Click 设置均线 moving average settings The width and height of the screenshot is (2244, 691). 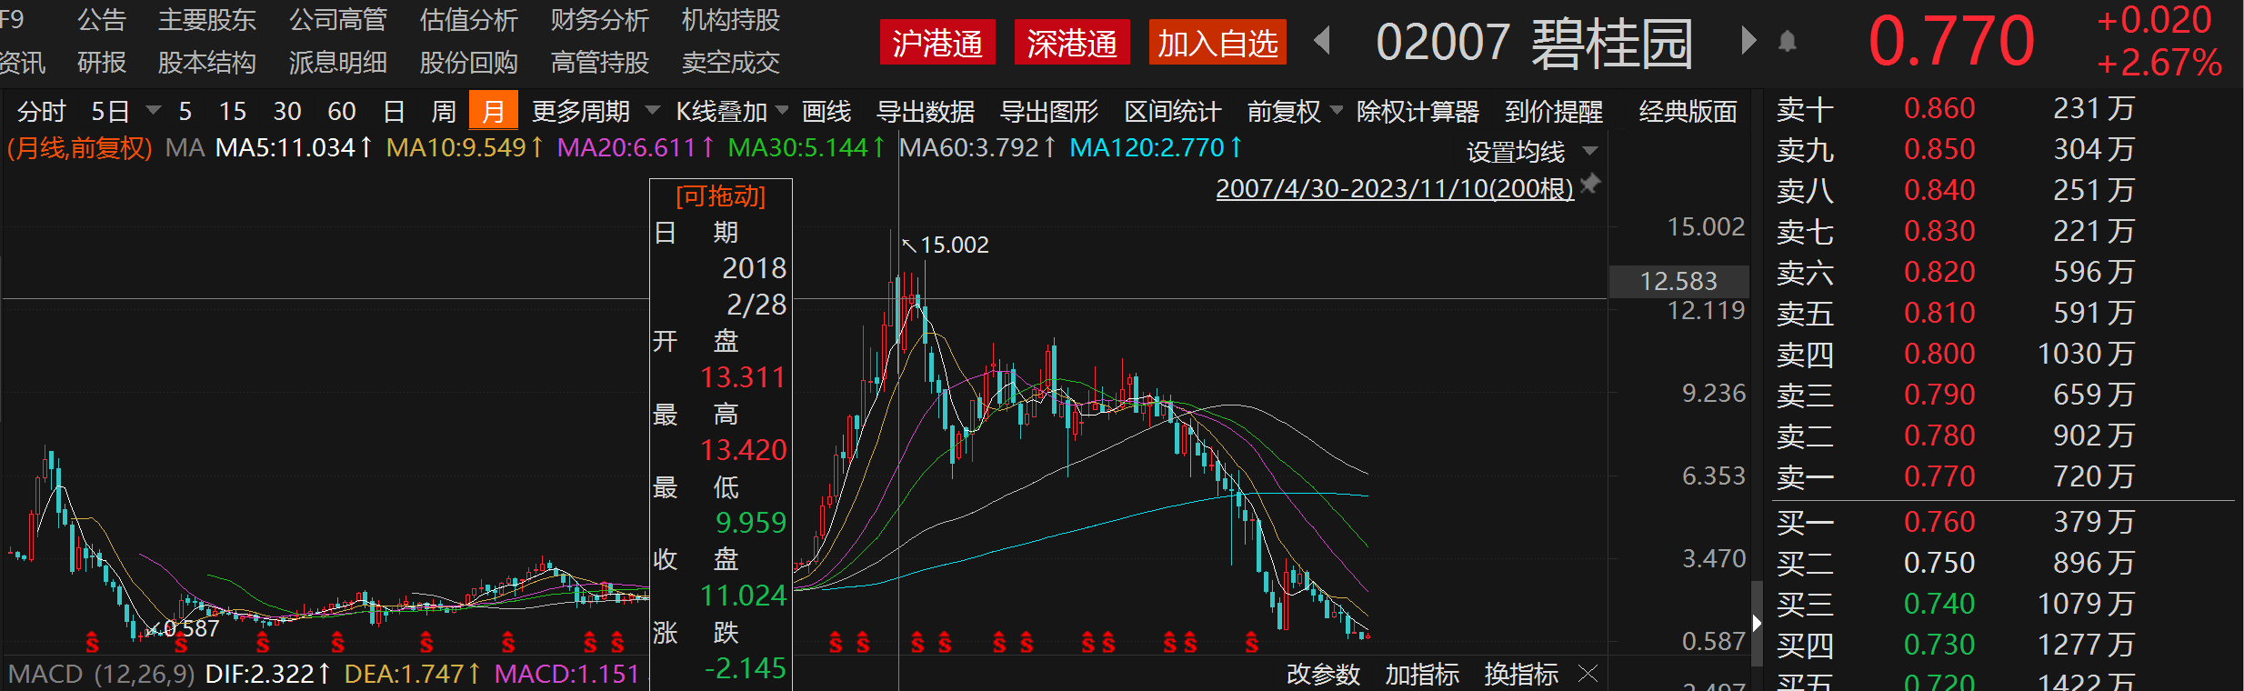[1516, 151]
